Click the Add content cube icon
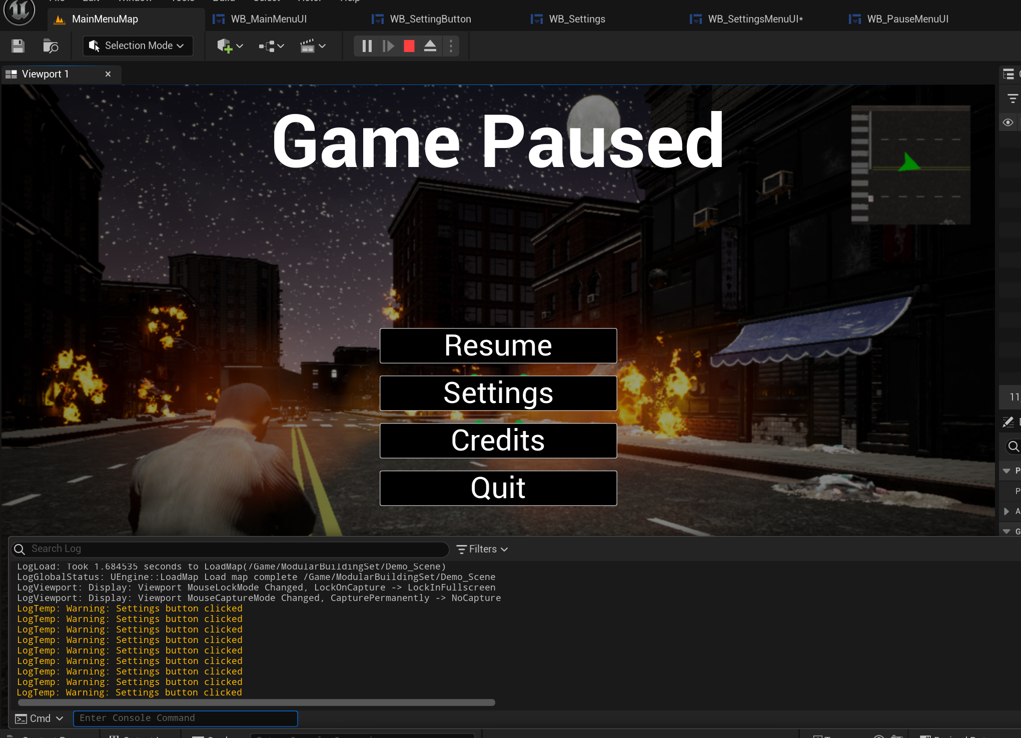The height and width of the screenshot is (738, 1021). pos(225,46)
